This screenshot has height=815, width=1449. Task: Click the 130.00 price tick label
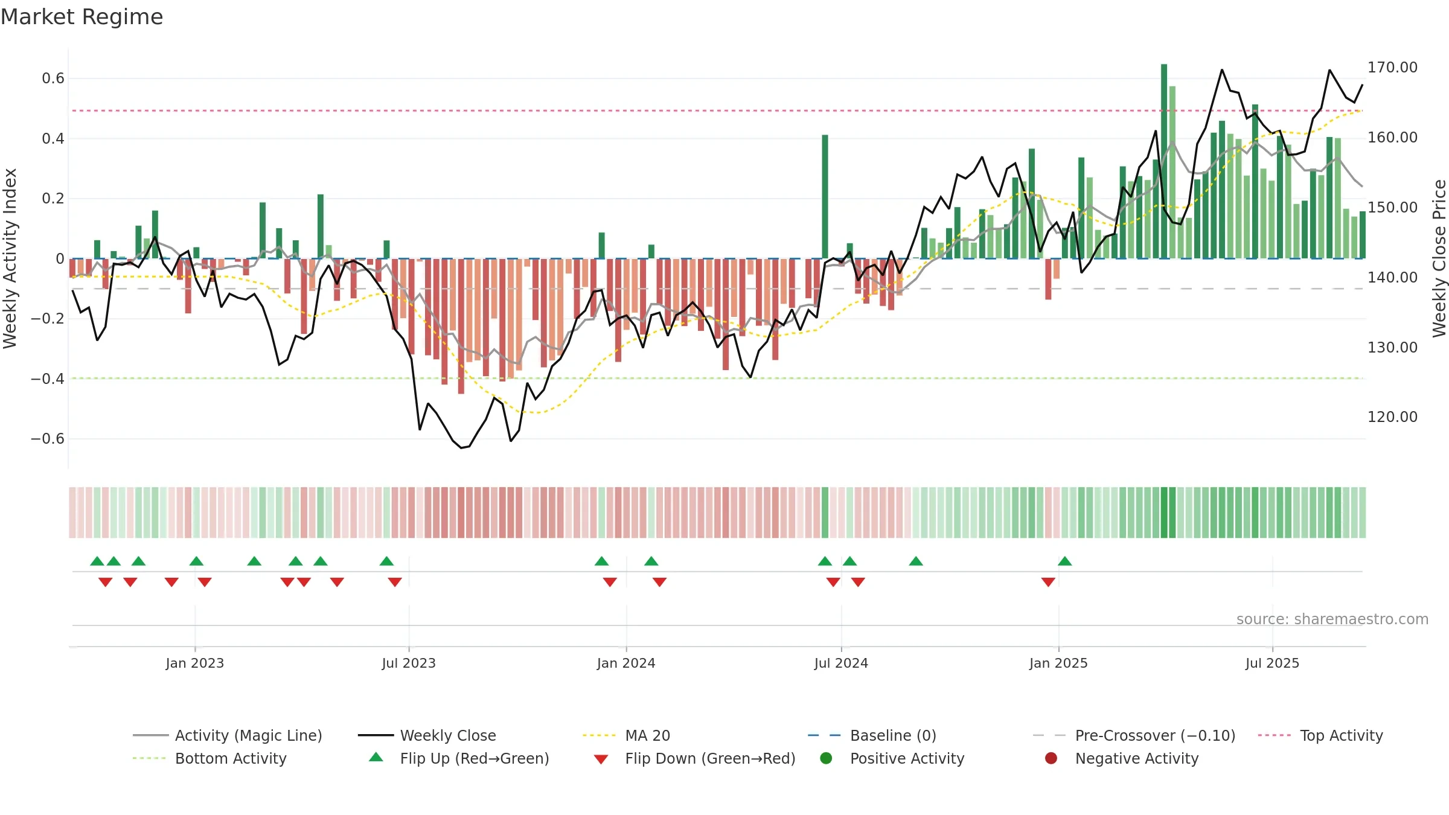1392,347
